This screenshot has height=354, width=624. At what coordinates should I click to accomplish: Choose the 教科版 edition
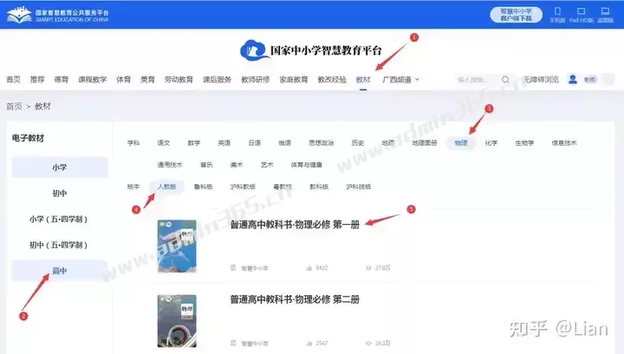(x=319, y=187)
